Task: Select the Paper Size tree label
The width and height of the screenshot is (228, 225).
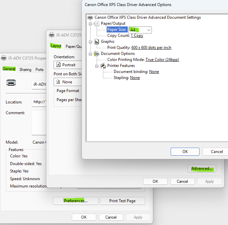Action: tap(117, 29)
